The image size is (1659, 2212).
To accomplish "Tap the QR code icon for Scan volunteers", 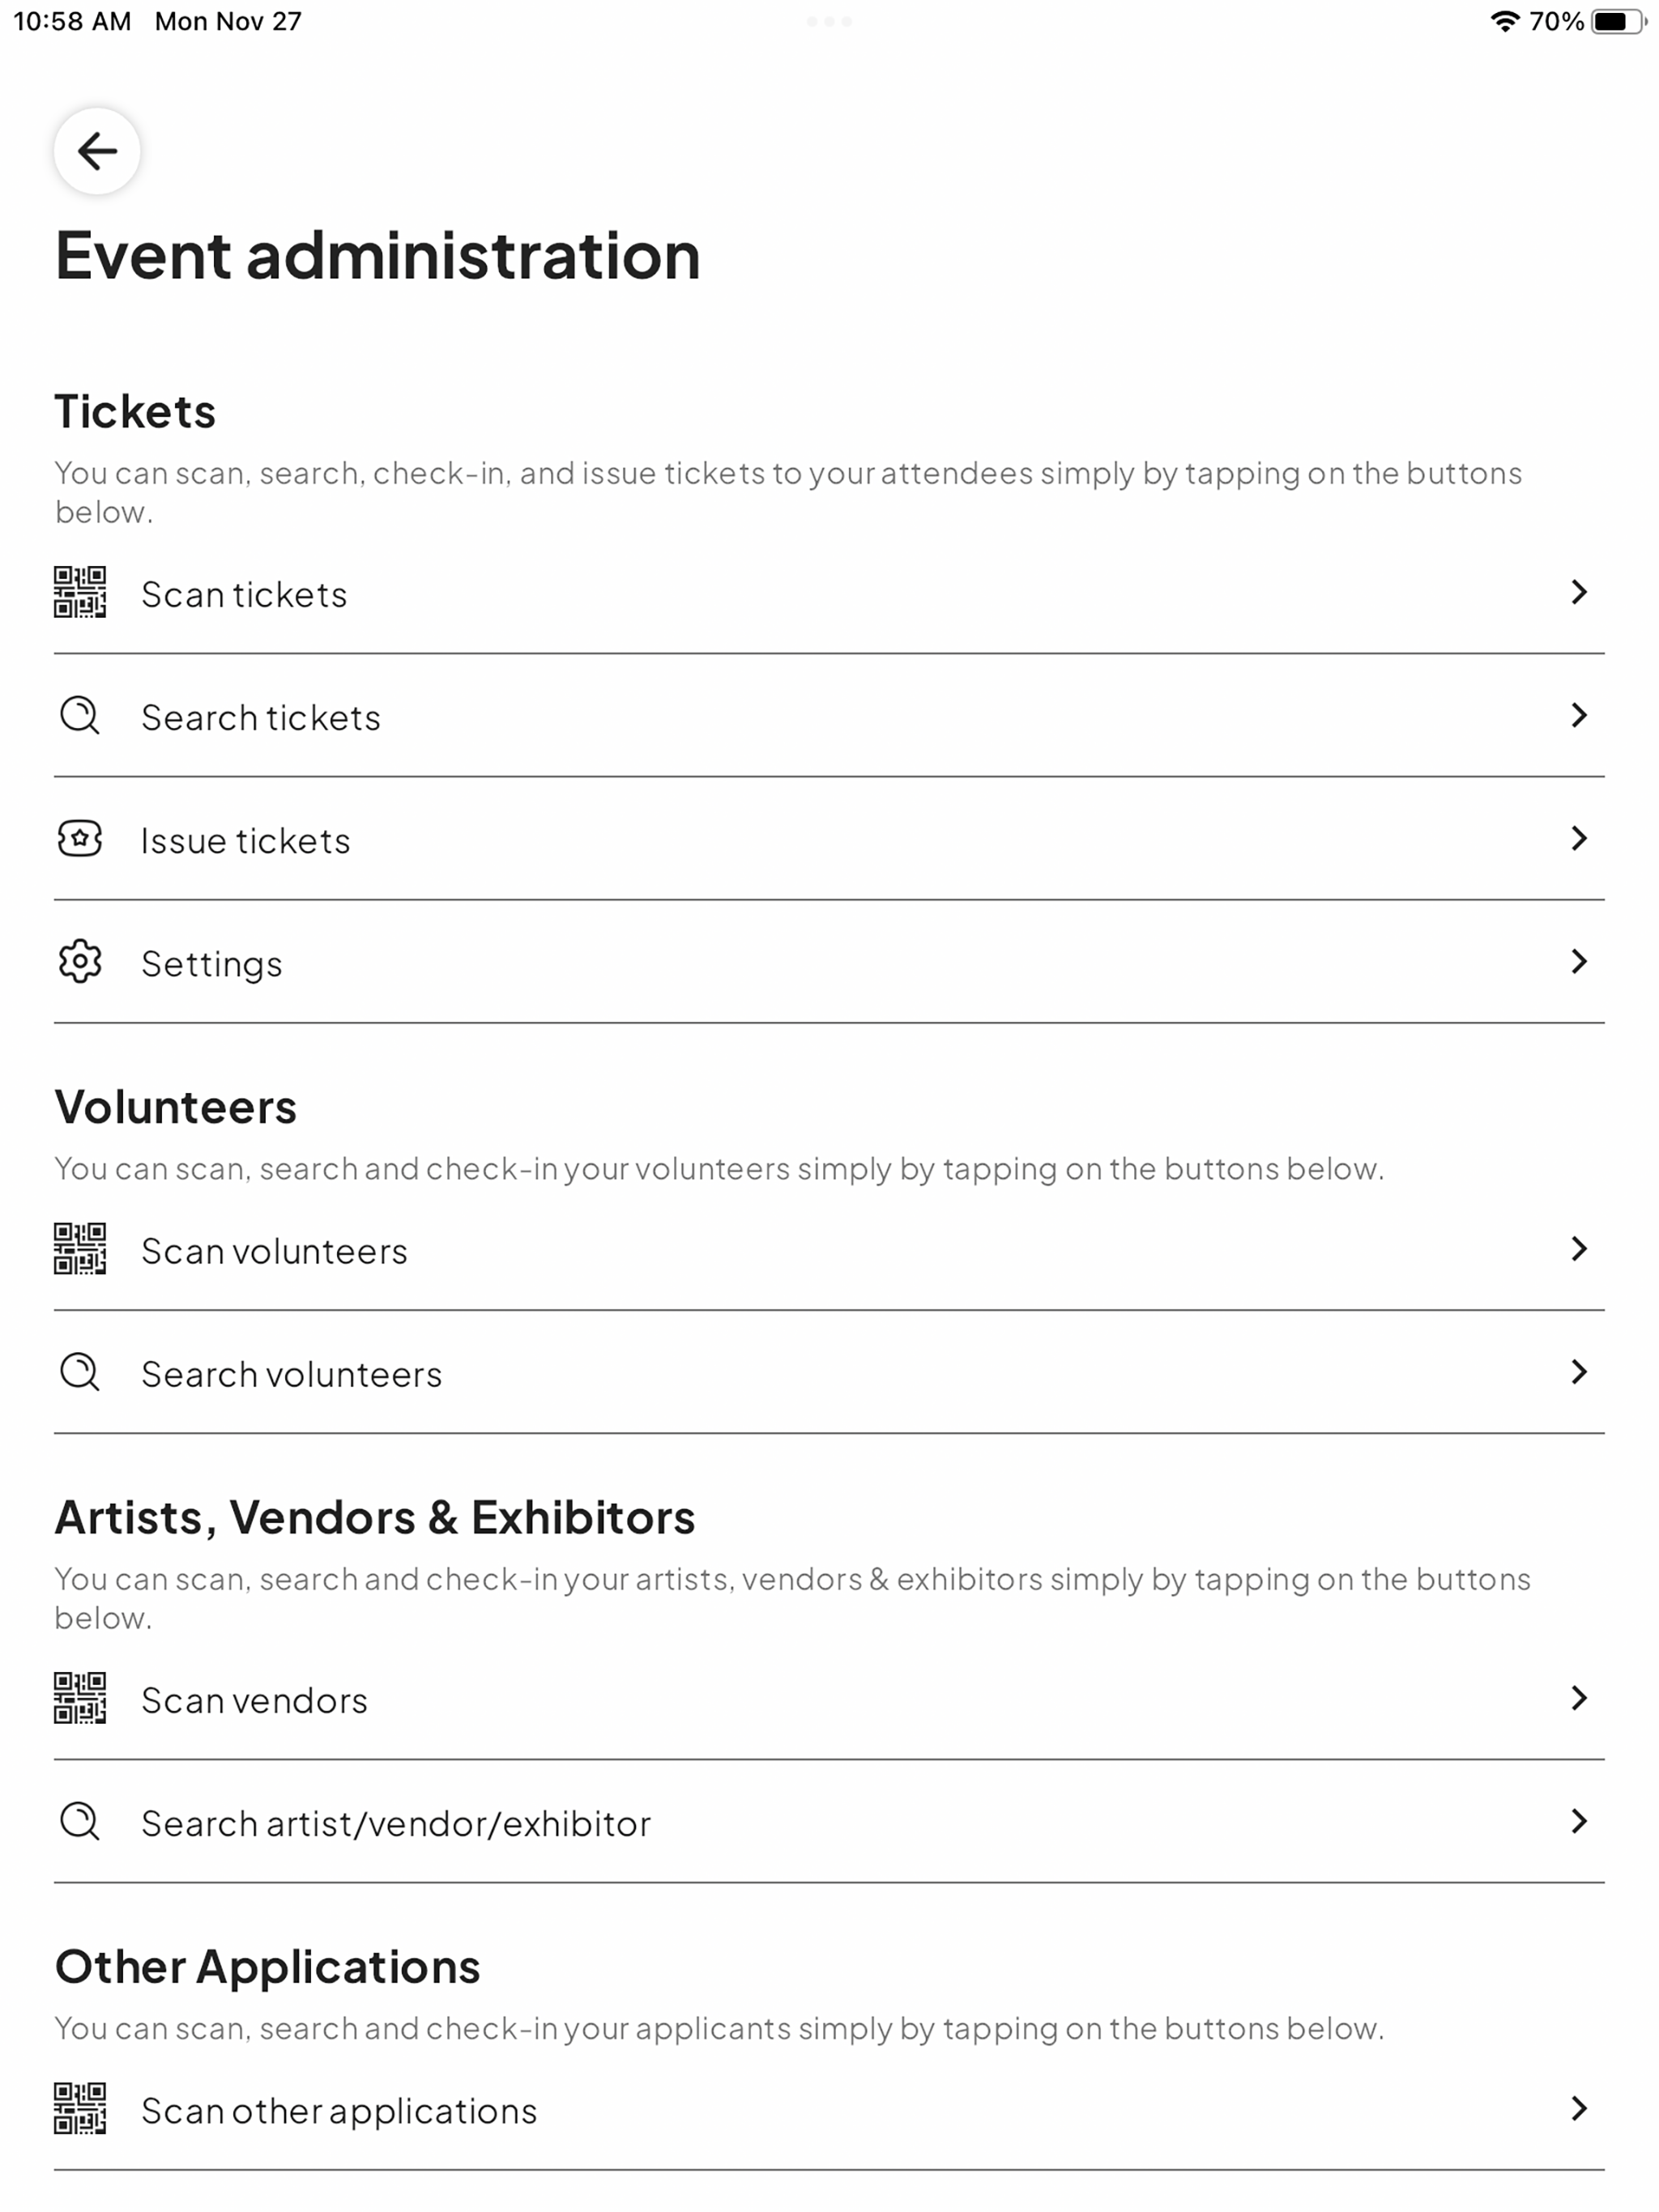I will (80, 1249).
